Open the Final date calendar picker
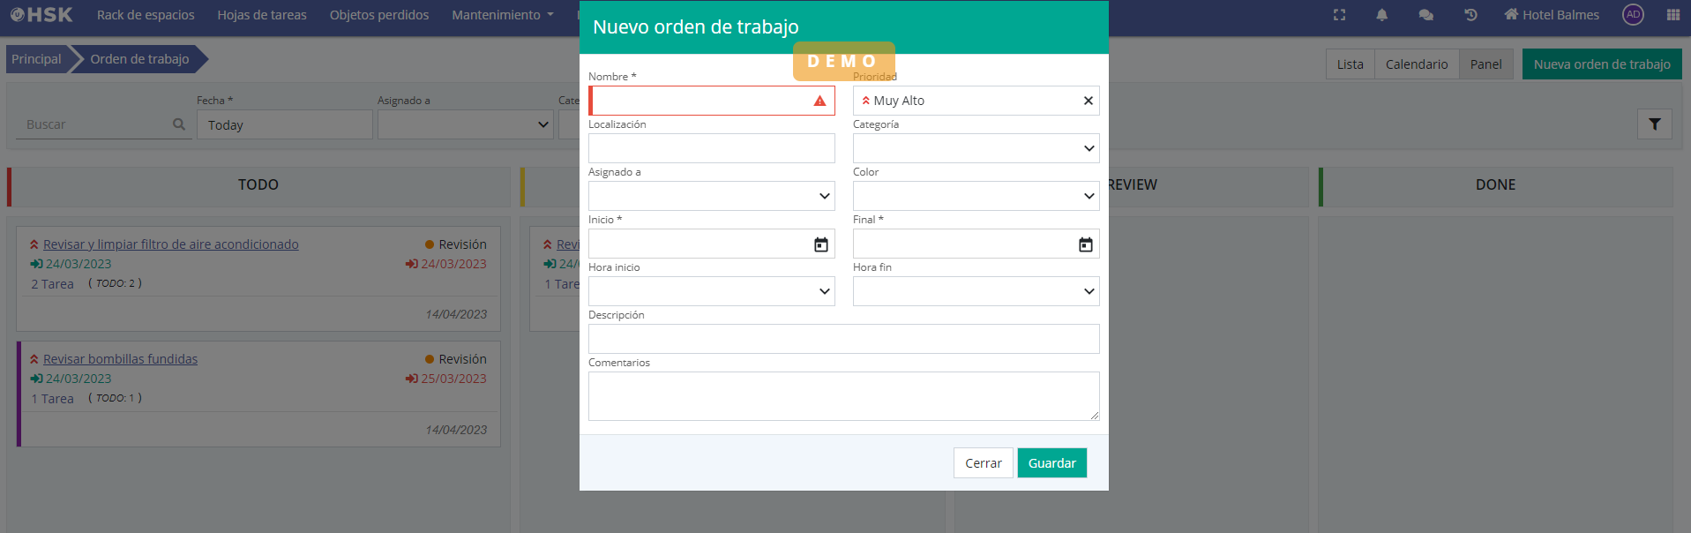The image size is (1691, 533). (x=1085, y=244)
